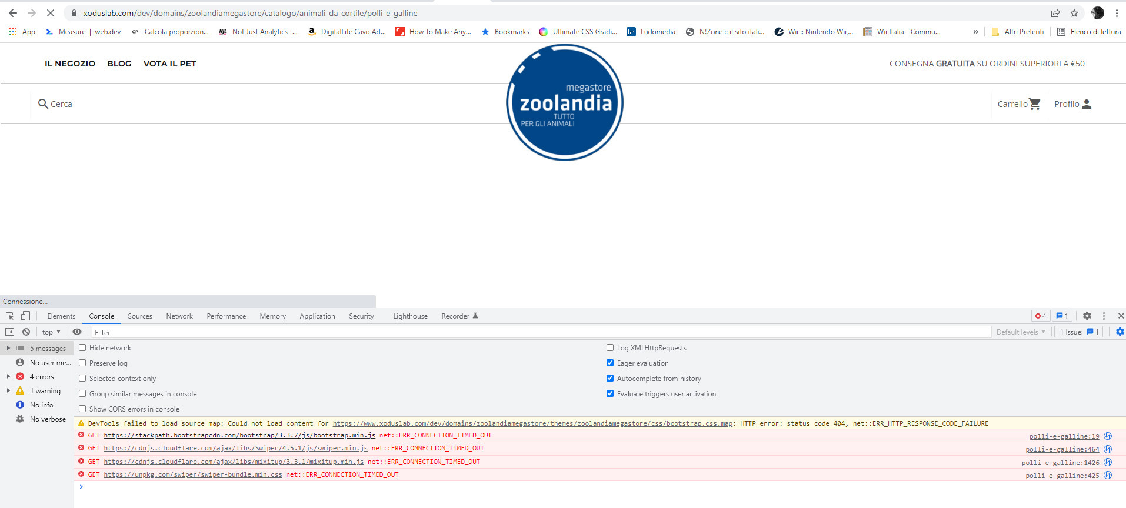Click the live expression eye icon
The image size is (1126, 508).
pyautogui.click(x=77, y=332)
